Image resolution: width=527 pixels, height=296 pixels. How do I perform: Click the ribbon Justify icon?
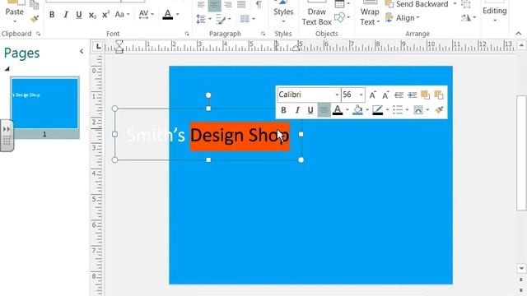(x=241, y=5)
